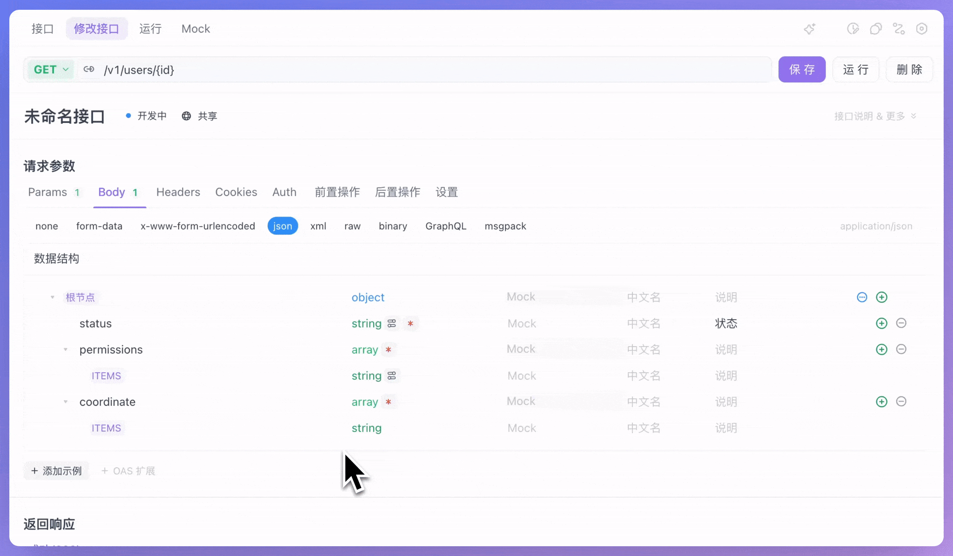Open the hexagon settings icon
This screenshot has height=556, width=953.
(921, 29)
